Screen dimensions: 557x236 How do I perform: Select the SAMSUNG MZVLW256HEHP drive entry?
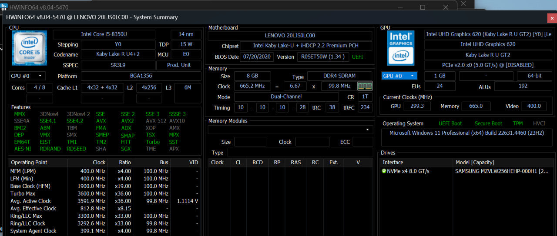tap(502, 171)
